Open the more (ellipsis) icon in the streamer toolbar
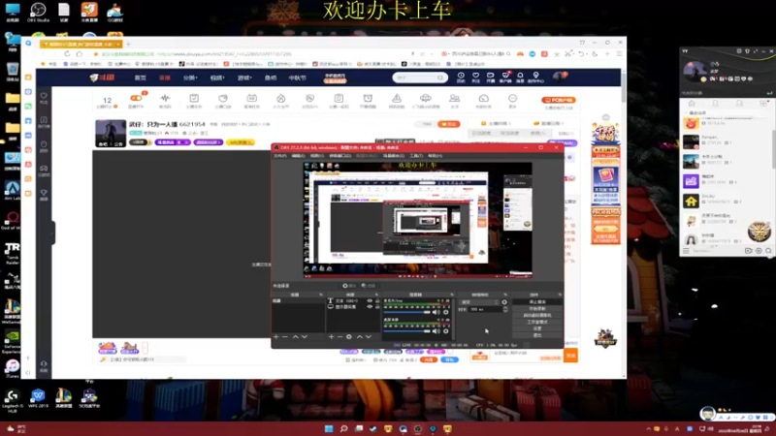Screen dimensions: 776x436 click(x=513, y=101)
